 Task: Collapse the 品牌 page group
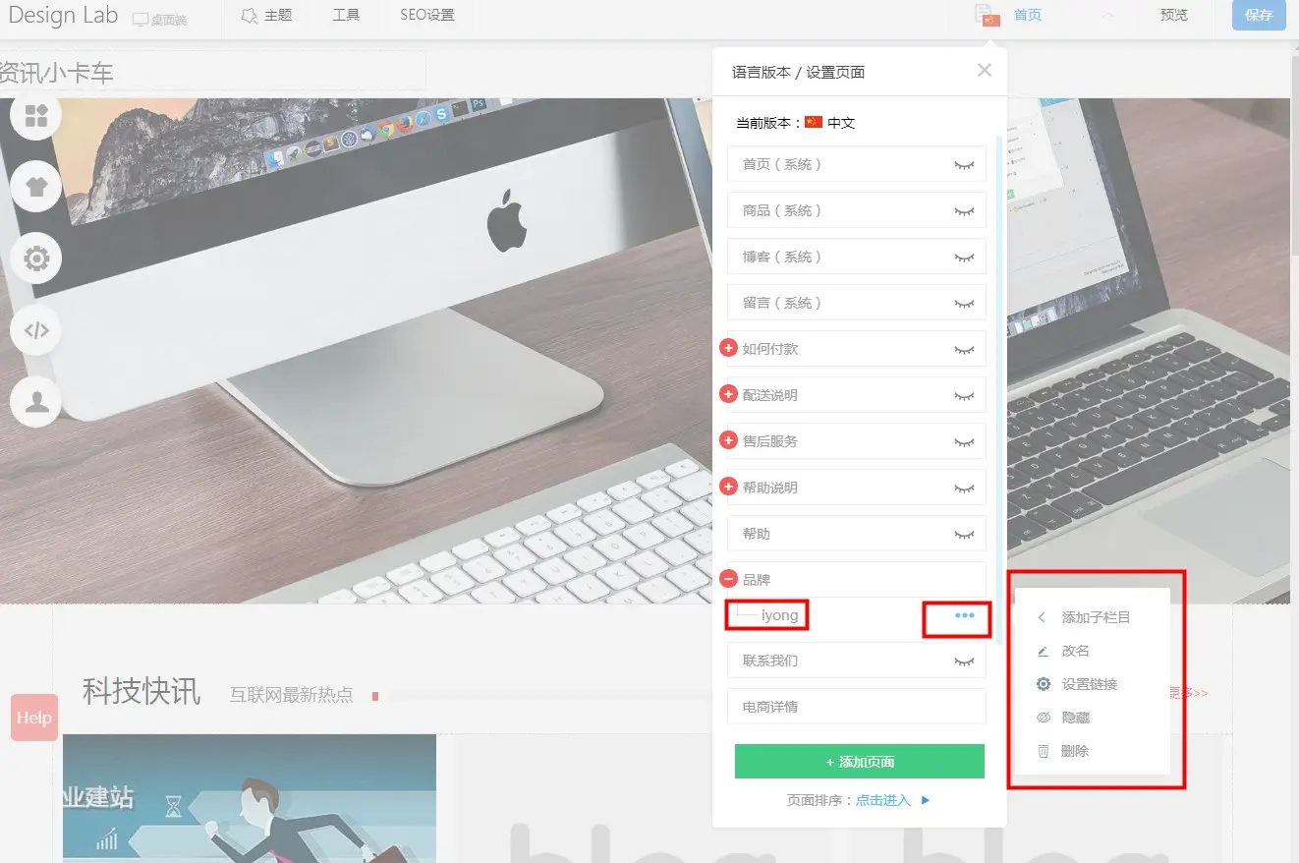coord(729,579)
